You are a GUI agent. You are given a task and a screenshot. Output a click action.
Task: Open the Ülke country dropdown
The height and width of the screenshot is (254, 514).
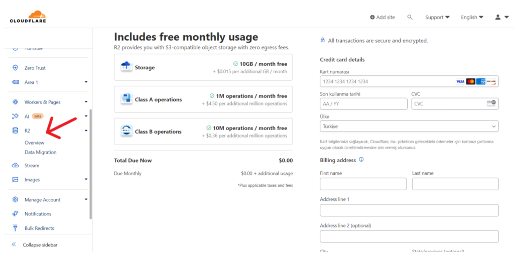pyautogui.click(x=409, y=126)
